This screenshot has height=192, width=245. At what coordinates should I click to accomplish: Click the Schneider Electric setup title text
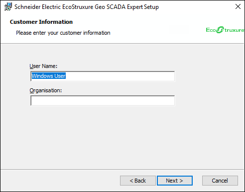87,7
